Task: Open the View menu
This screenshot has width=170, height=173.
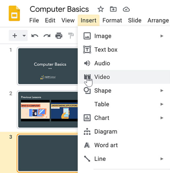Action: click(x=68, y=20)
